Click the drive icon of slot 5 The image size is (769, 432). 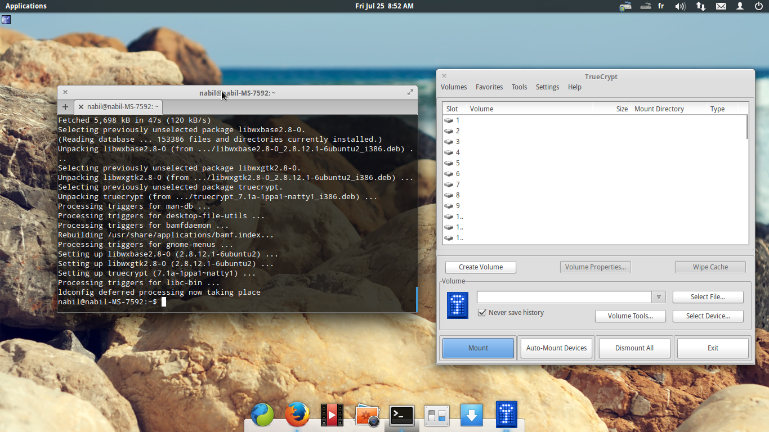click(x=449, y=163)
